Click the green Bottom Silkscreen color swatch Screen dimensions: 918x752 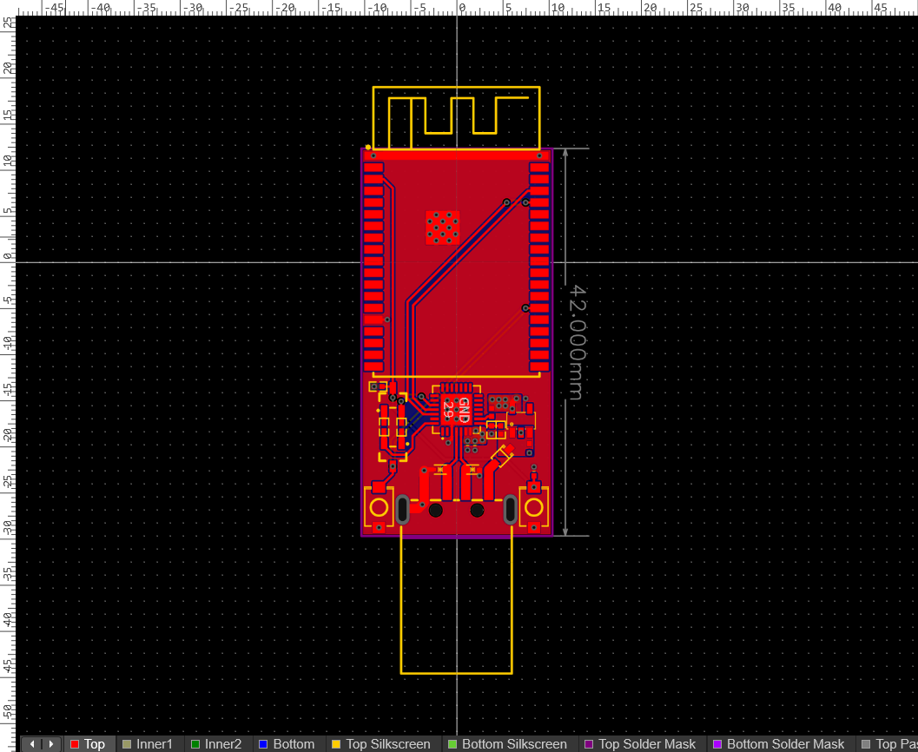click(x=452, y=744)
